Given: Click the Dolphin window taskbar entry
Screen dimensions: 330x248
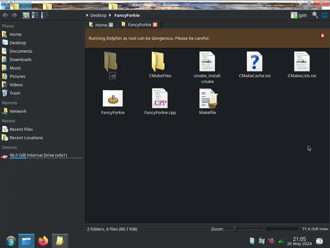Looking at the screenshot, I should tap(60, 241).
